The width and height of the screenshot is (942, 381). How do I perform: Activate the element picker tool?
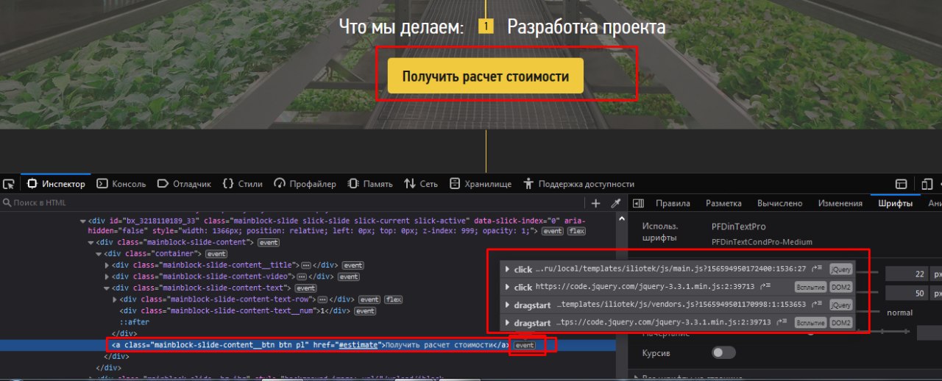point(8,184)
